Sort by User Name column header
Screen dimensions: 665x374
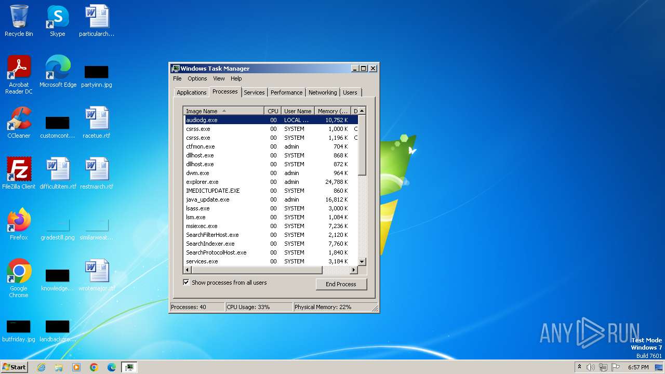[x=298, y=111]
